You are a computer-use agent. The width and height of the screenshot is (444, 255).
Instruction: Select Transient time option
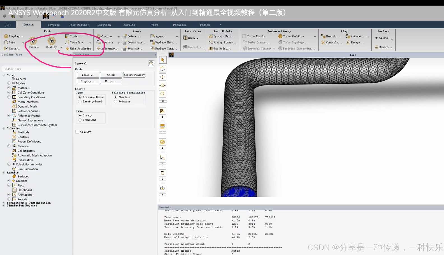click(80, 120)
